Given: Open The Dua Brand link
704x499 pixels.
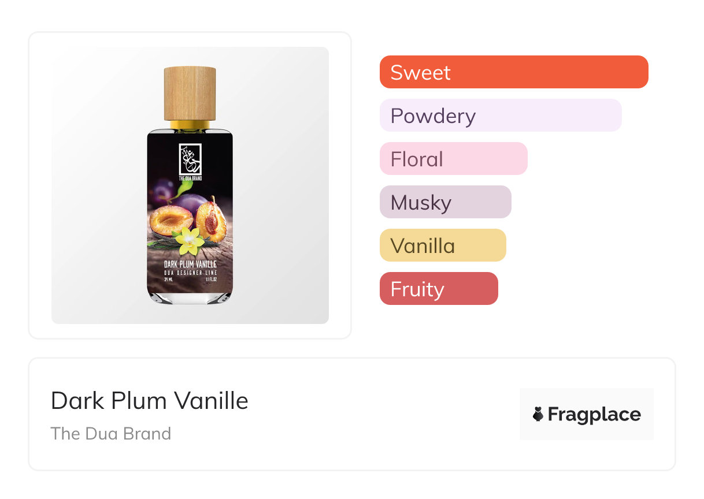Looking at the screenshot, I should (x=111, y=434).
